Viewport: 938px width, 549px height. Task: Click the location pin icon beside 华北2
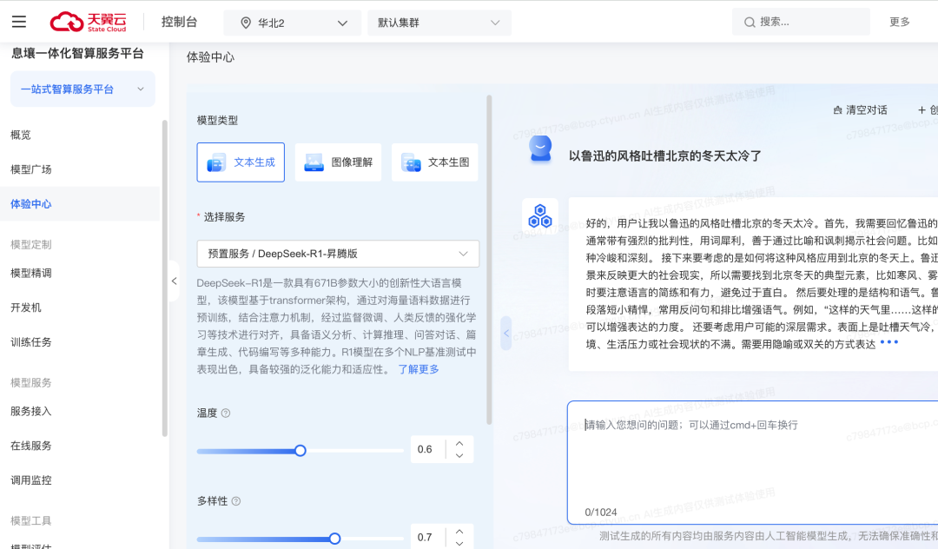pos(245,23)
